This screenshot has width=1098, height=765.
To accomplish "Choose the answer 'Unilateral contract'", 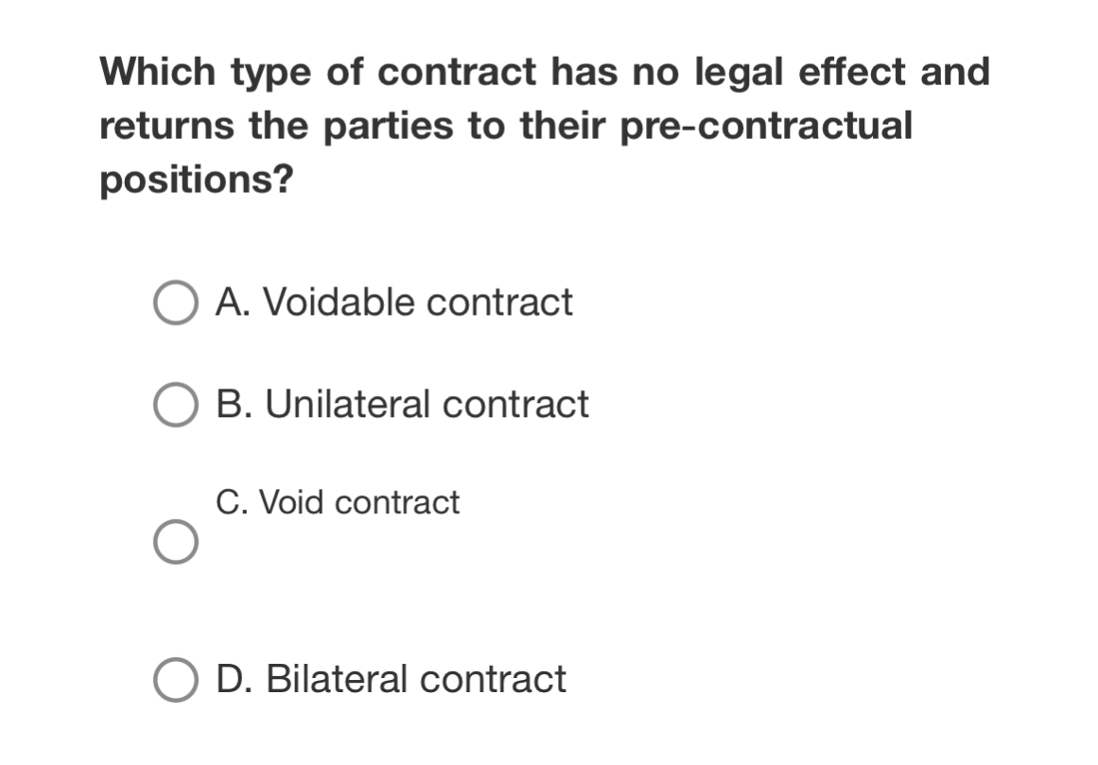I will 401,404.
